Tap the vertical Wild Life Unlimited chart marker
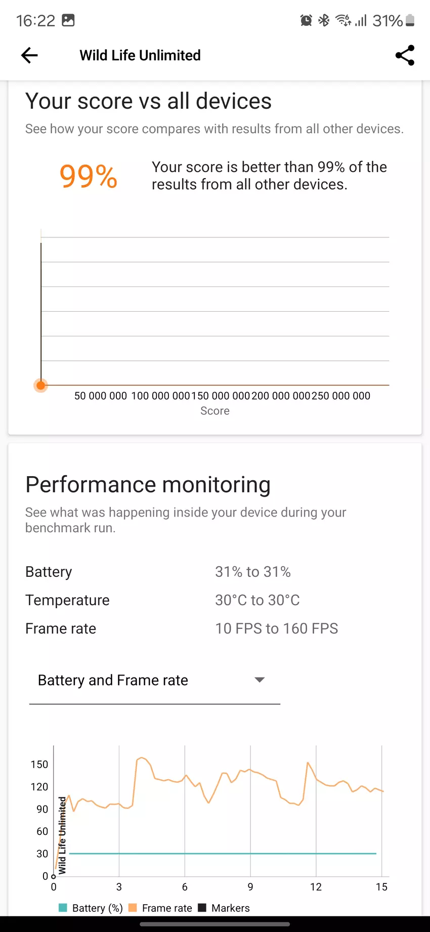This screenshot has width=430, height=932. coord(62,836)
